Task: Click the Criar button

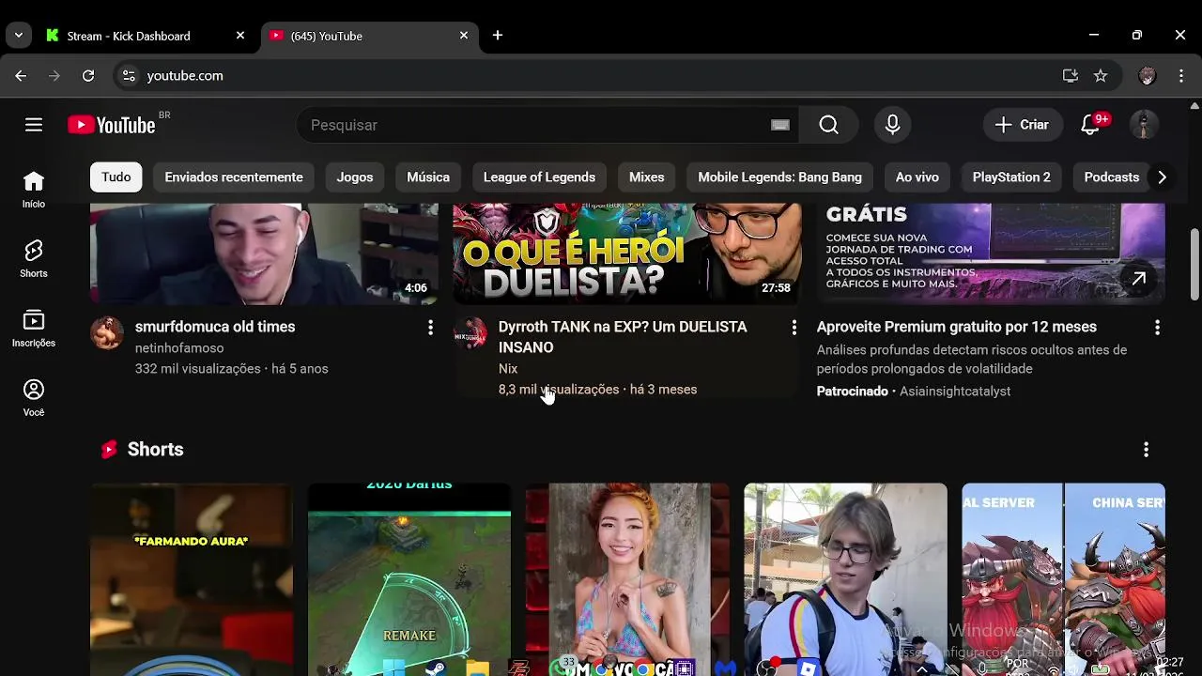Action: point(1023,125)
